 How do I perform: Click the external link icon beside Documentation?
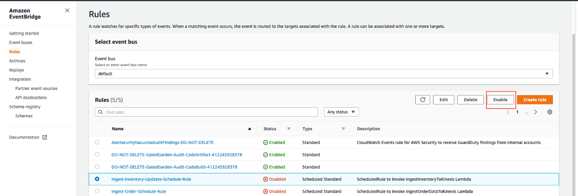(45, 137)
